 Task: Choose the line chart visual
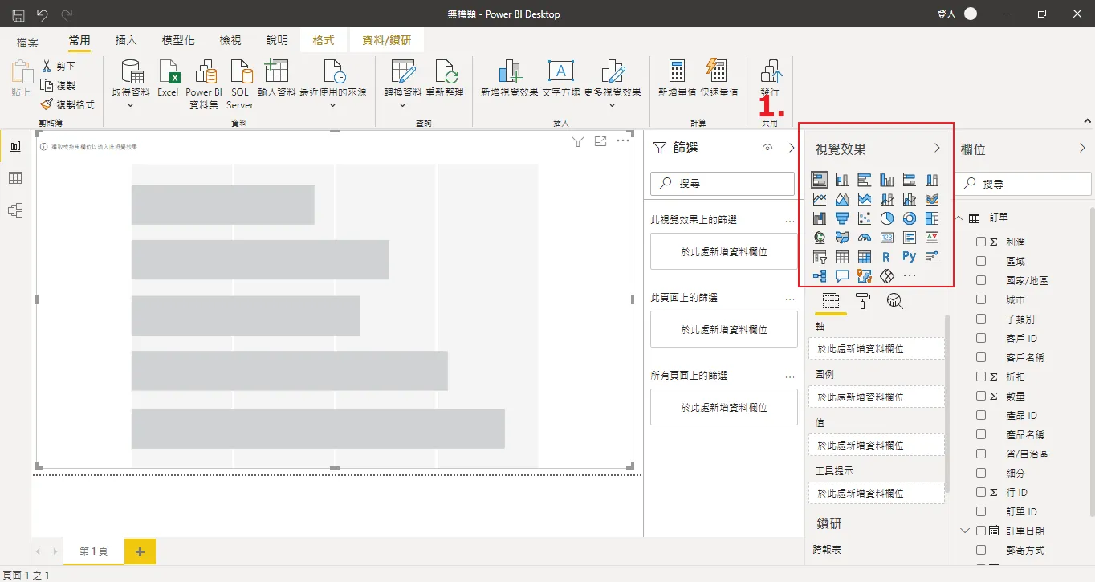point(820,199)
